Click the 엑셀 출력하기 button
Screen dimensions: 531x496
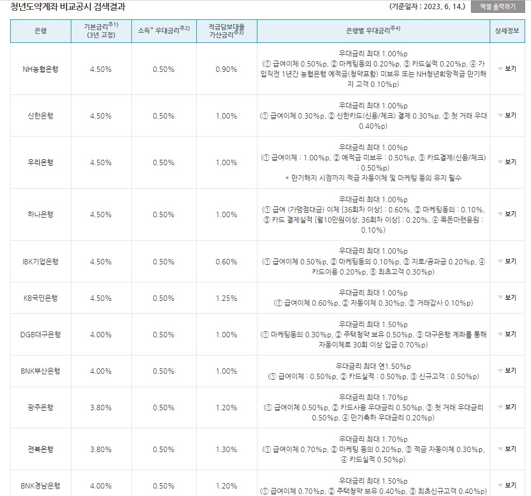pos(497,6)
